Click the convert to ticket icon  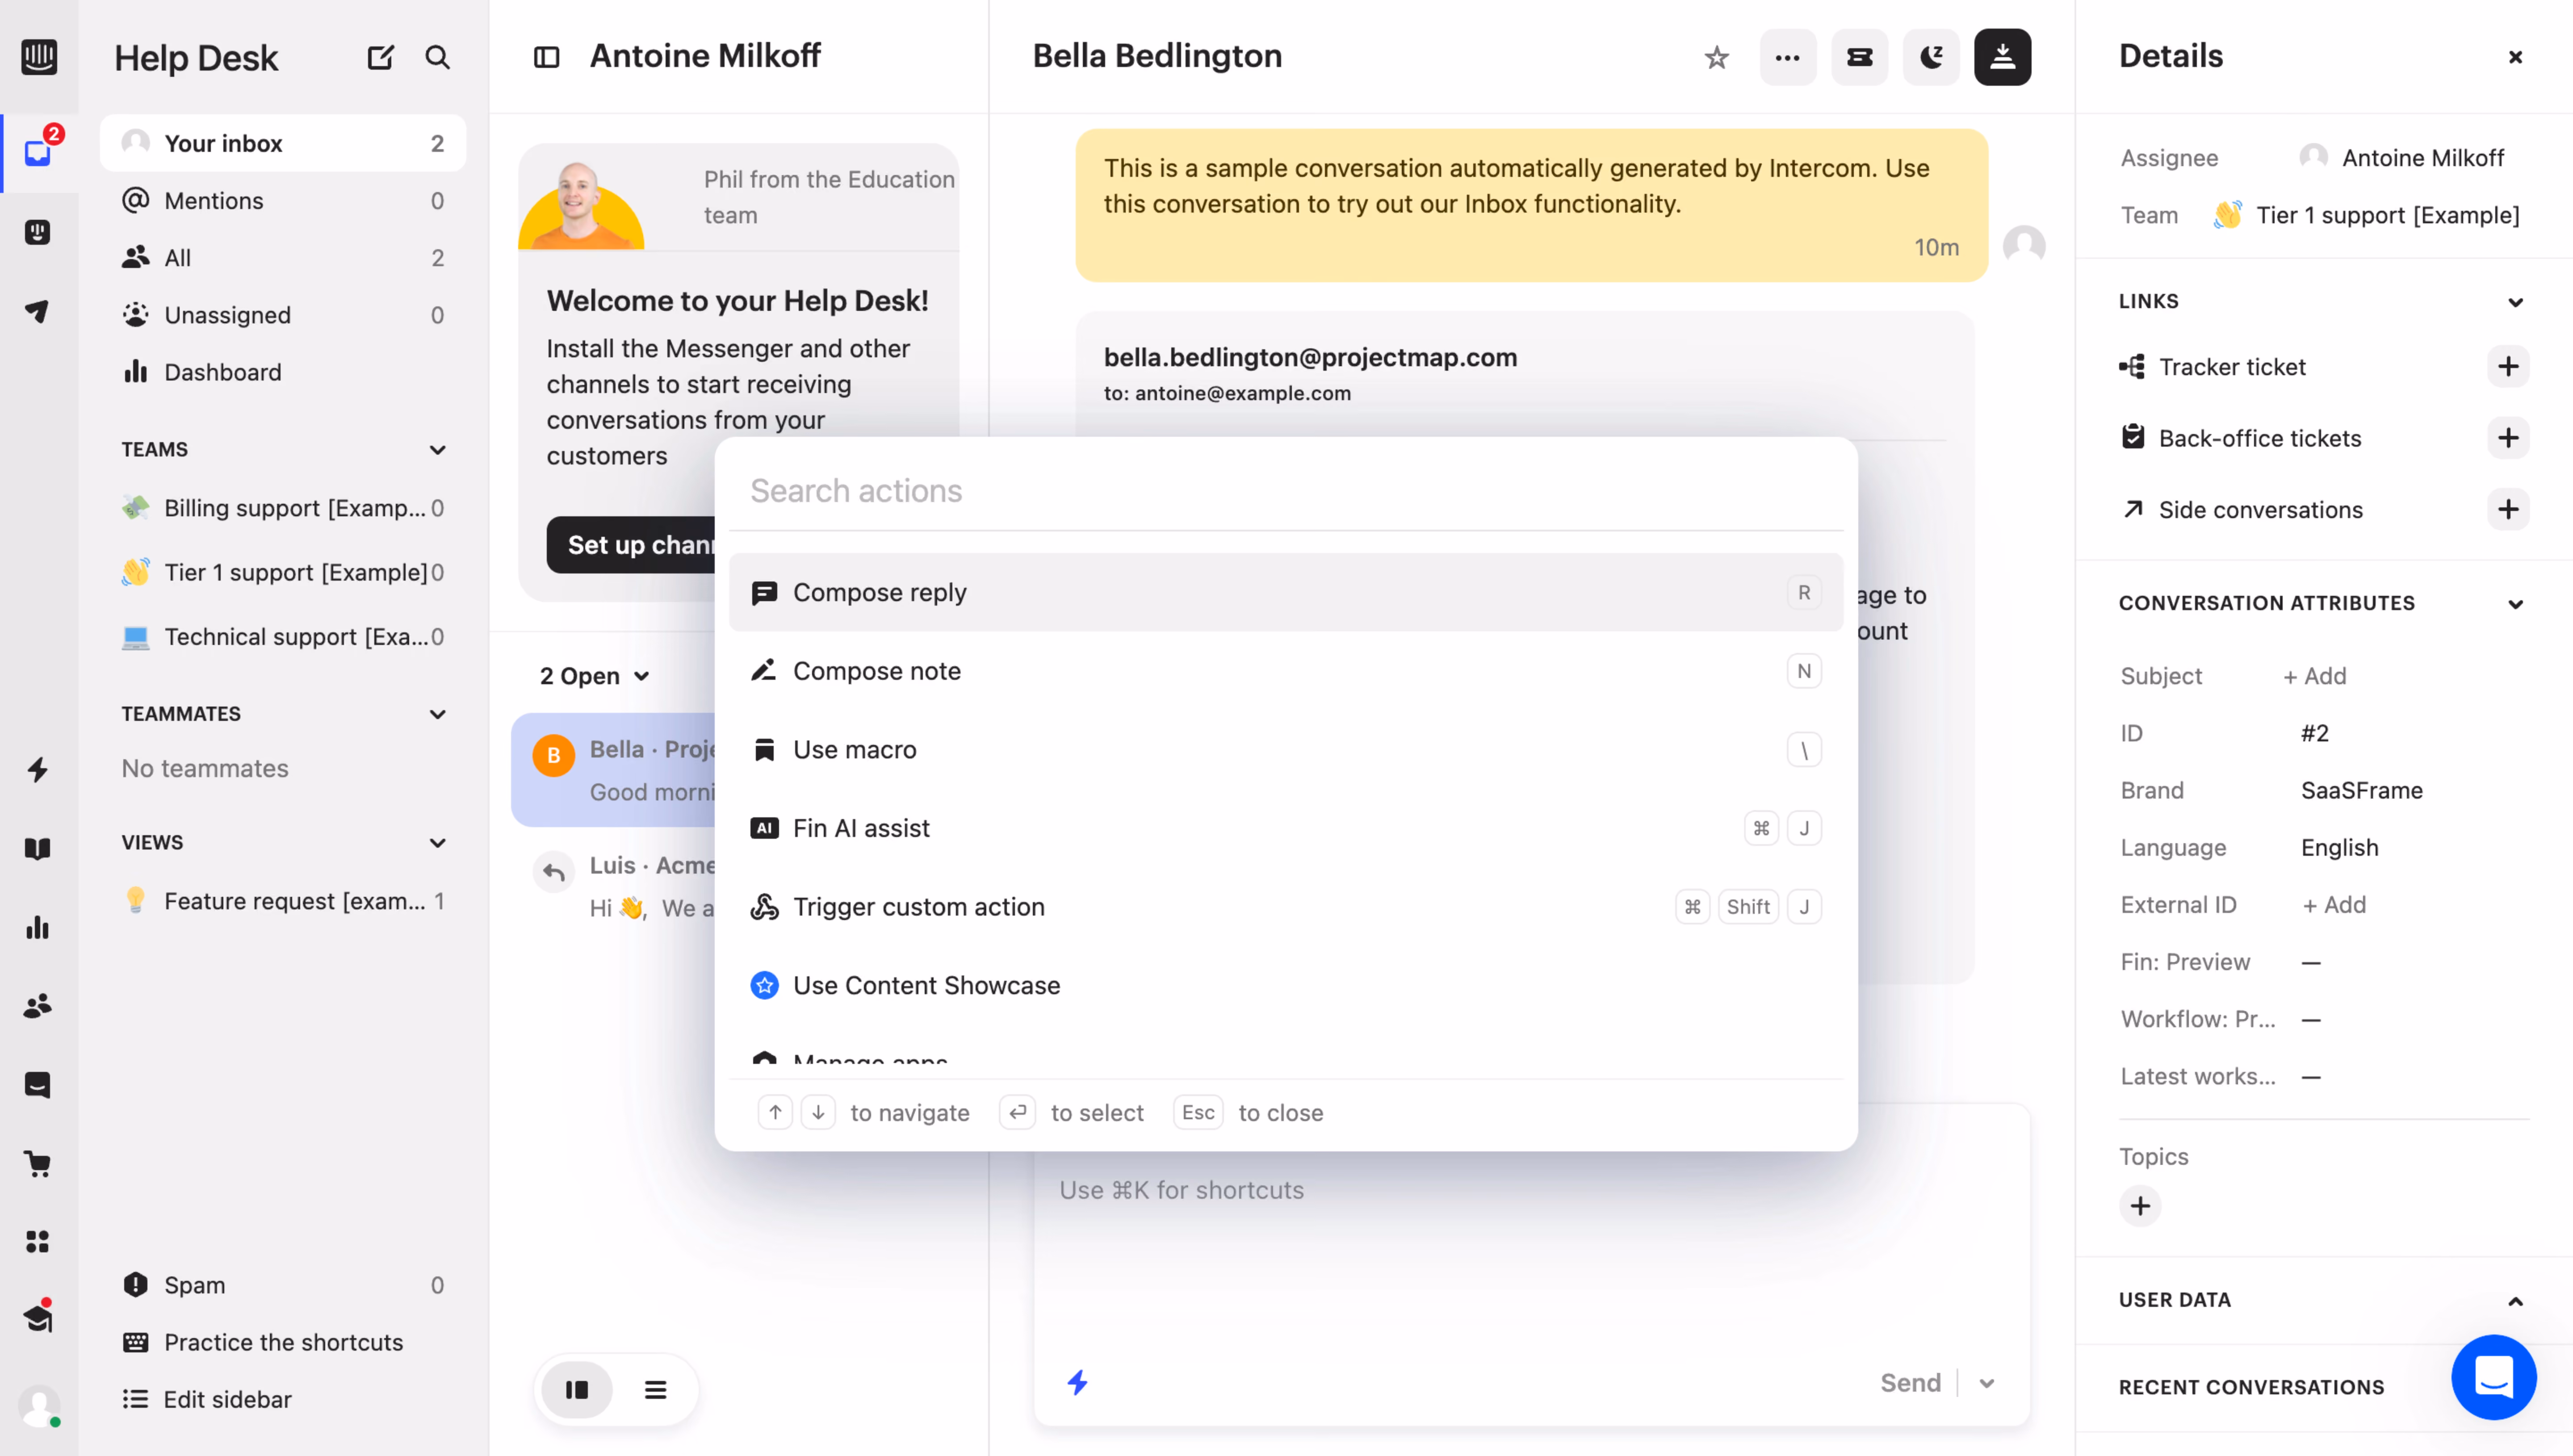click(1859, 57)
